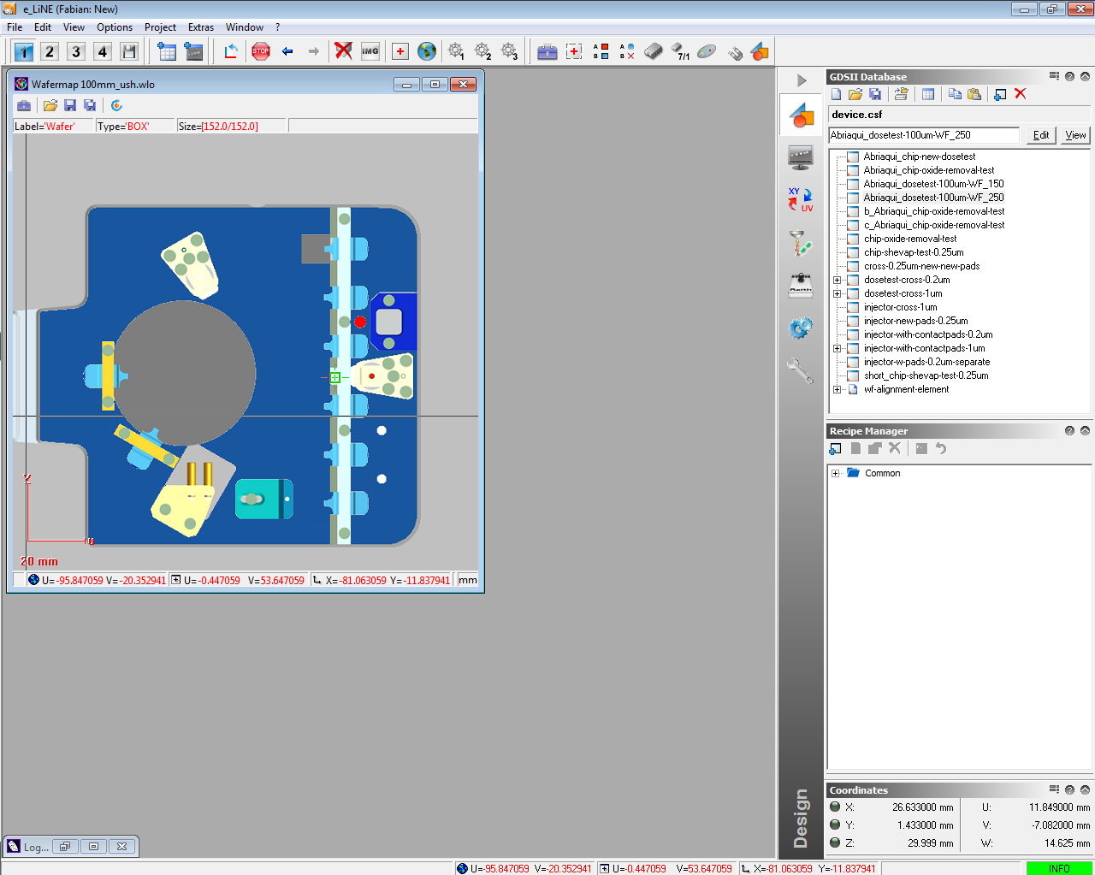This screenshot has width=1095, height=875.
Task: Click the globe icon in the main toolbar
Action: [x=426, y=51]
